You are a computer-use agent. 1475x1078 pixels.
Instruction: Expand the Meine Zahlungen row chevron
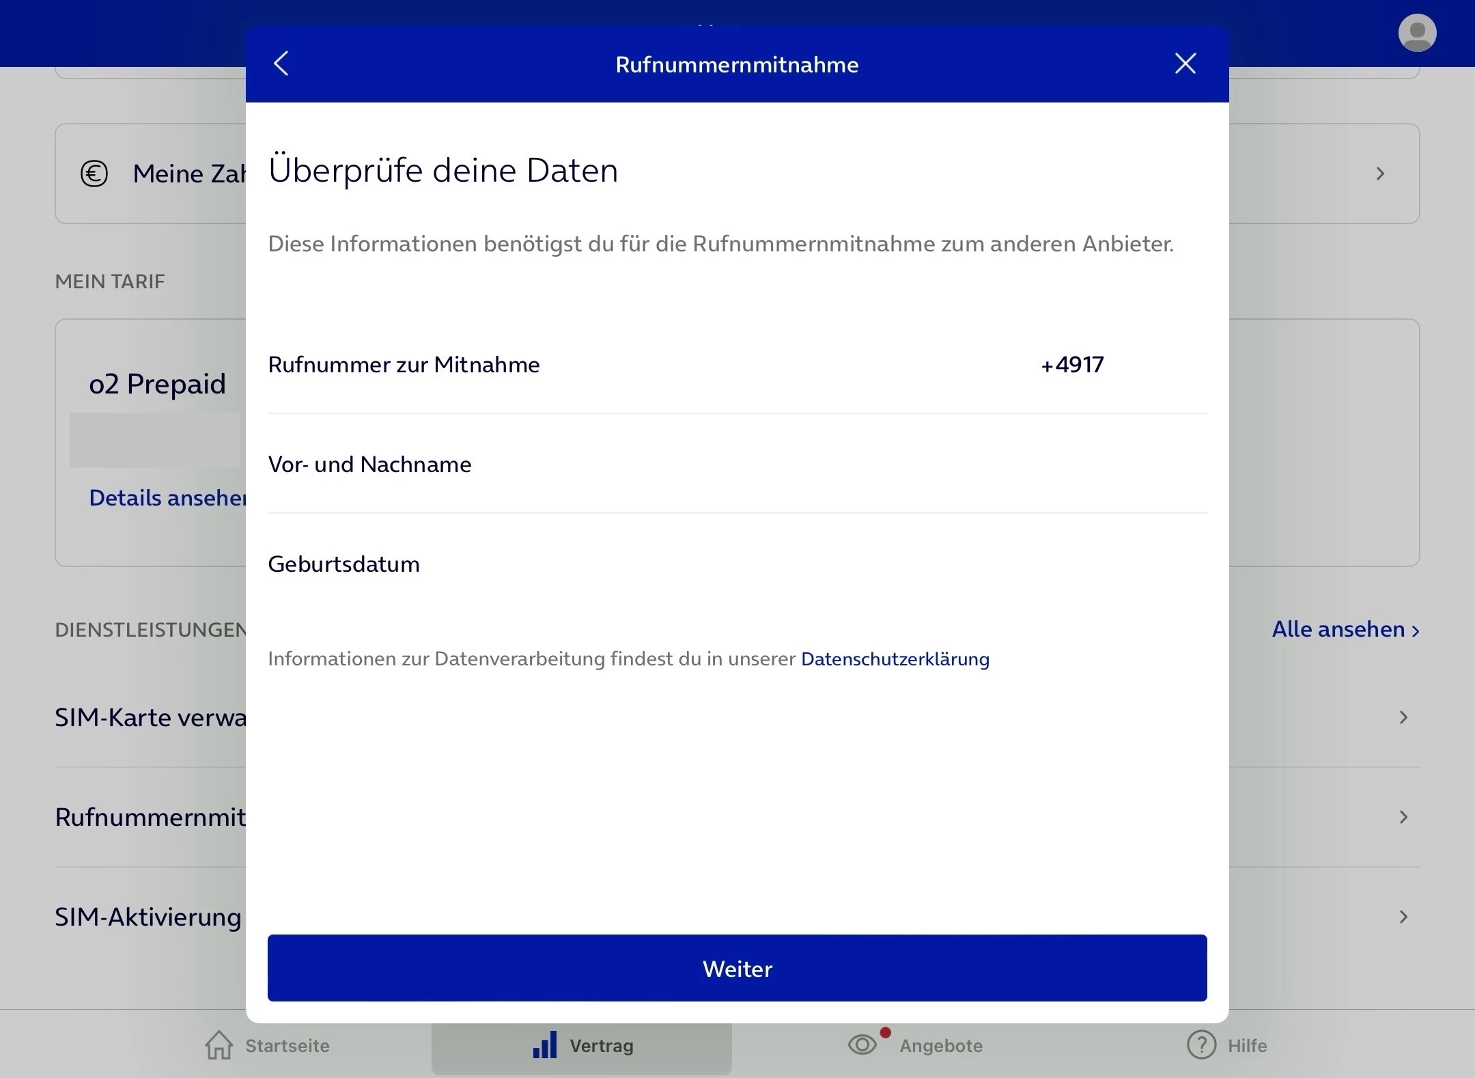(1380, 174)
